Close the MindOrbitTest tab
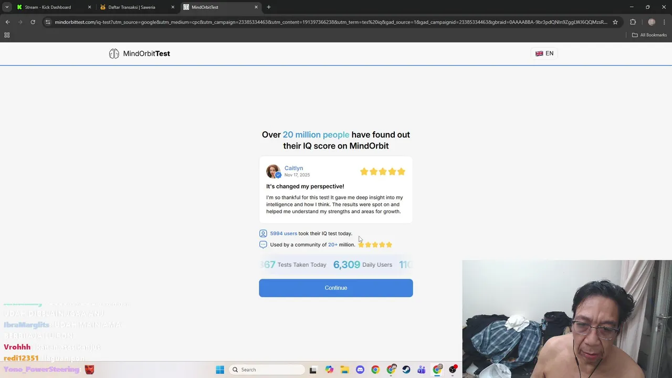 point(256,7)
